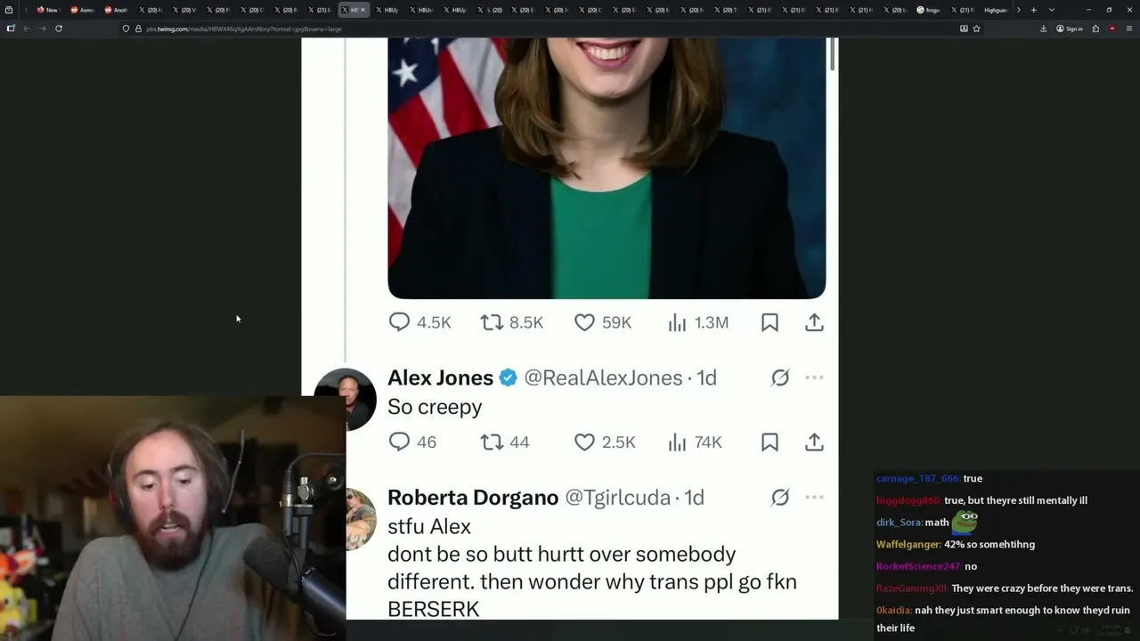Screen dimensions: 1140x641
Task: Open 74K views stats on Alex Jones' tweet
Action: [x=695, y=442]
